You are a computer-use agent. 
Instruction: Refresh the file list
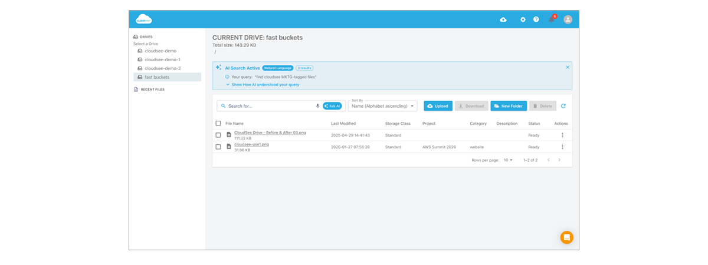coord(563,106)
